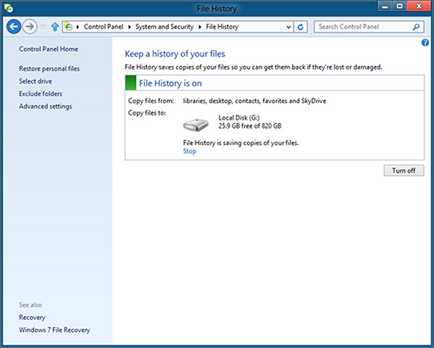Image resolution: width=434 pixels, height=348 pixels.
Task: Open Windows 7 File Recovery
Action: click(54, 330)
